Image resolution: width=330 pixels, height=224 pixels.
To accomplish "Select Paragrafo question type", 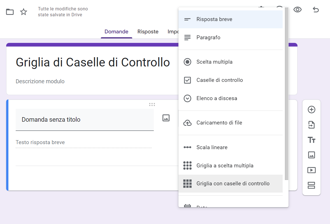I will pos(208,38).
